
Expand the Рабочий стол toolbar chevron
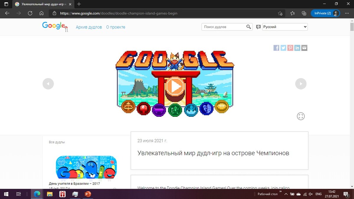point(281,192)
